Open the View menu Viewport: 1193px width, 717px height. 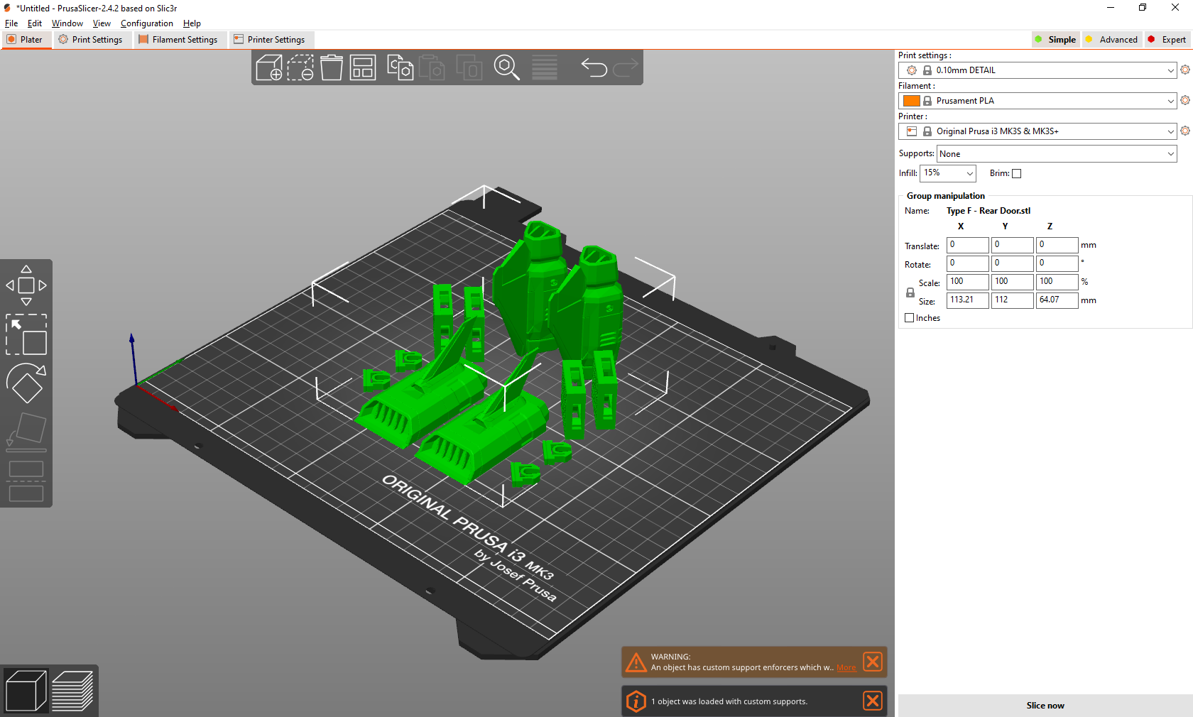[102, 23]
